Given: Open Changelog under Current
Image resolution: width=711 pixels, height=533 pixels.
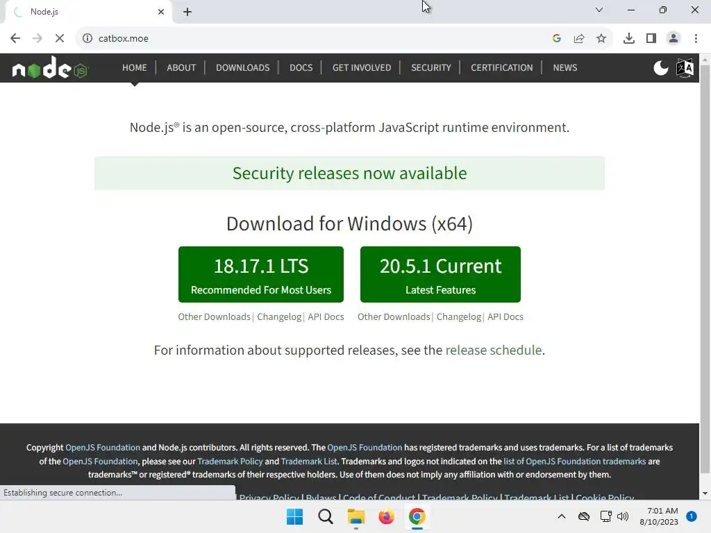Looking at the screenshot, I should click(459, 316).
